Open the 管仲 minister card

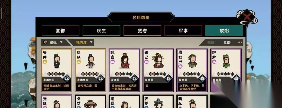[x=56, y=70]
